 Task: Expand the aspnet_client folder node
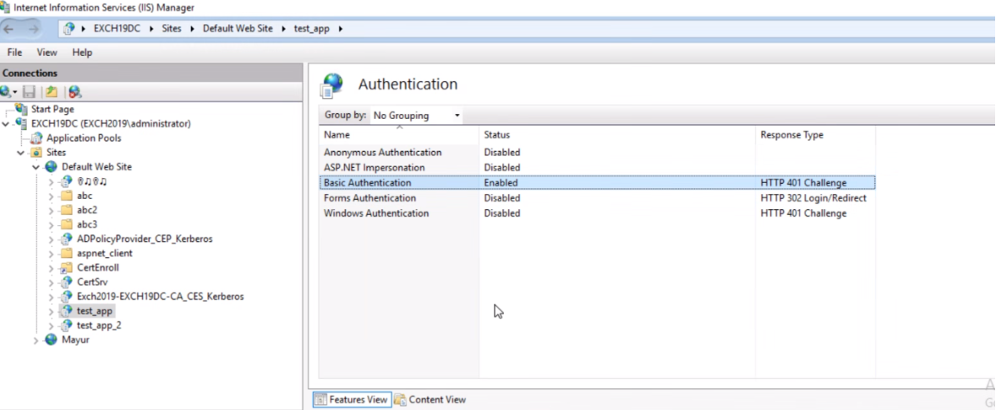[x=52, y=253]
